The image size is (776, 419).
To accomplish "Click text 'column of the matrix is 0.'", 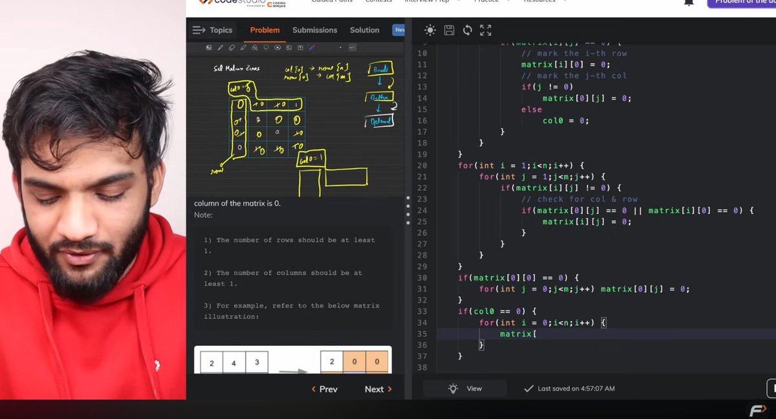I will pyautogui.click(x=237, y=203).
